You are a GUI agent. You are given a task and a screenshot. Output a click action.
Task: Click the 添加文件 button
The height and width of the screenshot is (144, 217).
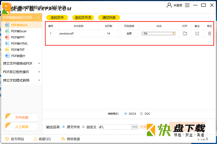(x=57, y=18)
